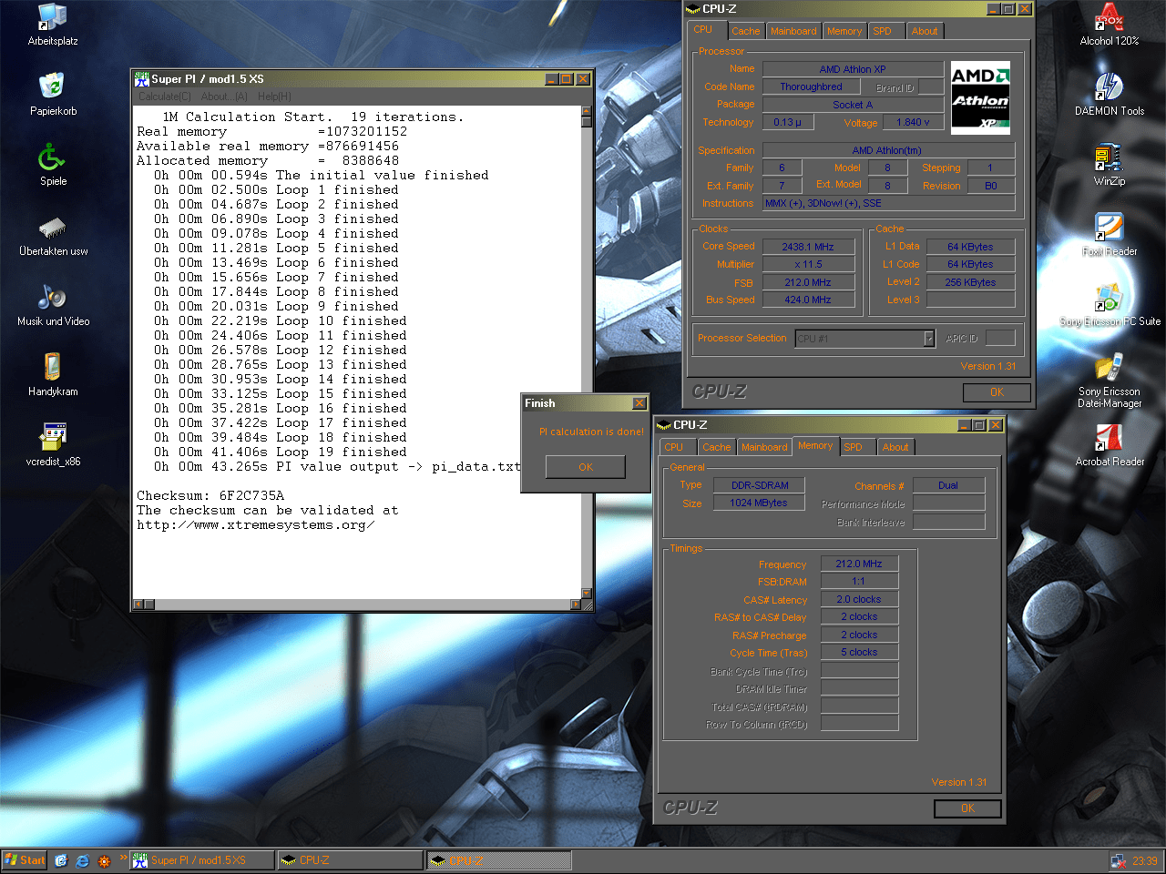Viewport: 1166px width, 874px height.
Task: Open the Help menu in Super PI
Action: tap(274, 97)
